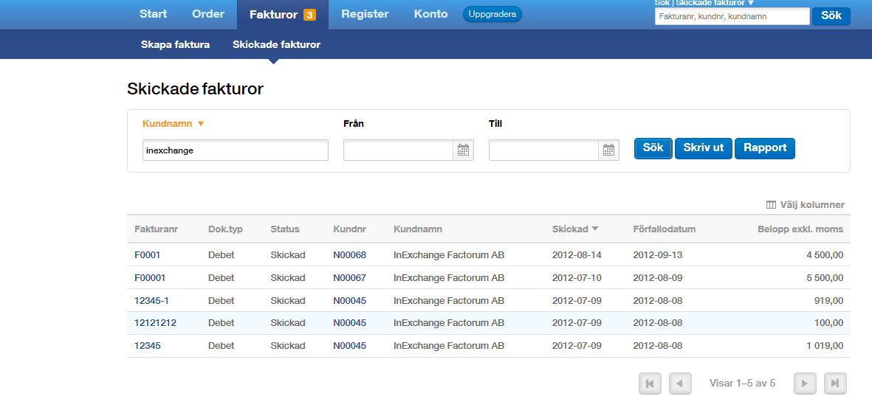
Task: Click the amount 100,00
Action: (x=828, y=323)
